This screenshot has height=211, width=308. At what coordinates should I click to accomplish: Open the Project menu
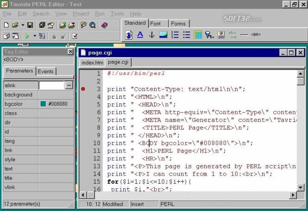tap(81, 14)
